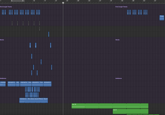Click the left Ambience label
Image resolution: width=165 pixels, height=115 pixels.
(3, 78)
